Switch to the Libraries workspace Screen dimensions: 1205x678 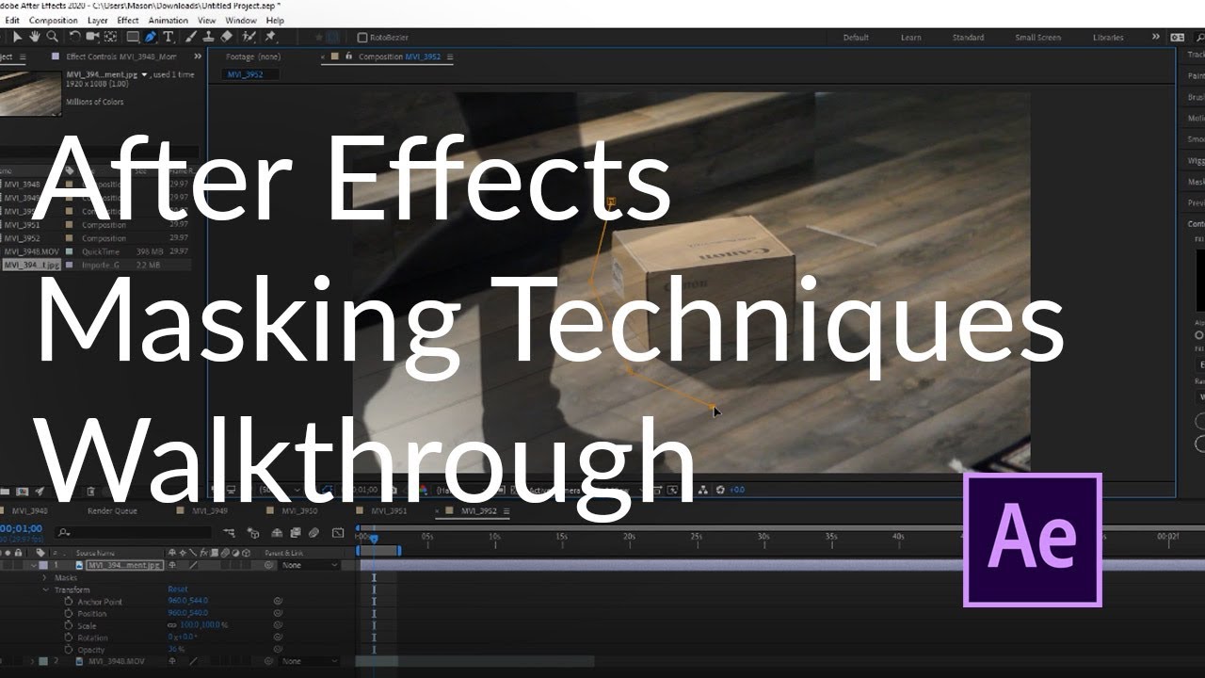click(1108, 38)
